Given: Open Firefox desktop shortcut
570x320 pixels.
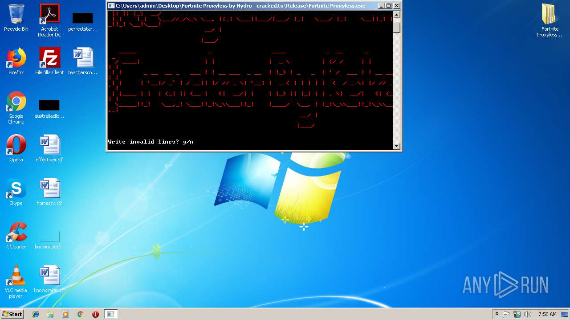Looking at the screenshot, I should click(x=16, y=61).
